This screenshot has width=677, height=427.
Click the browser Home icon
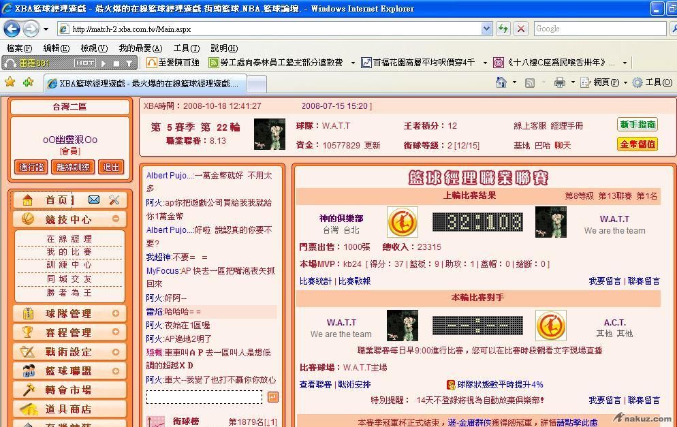501,82
